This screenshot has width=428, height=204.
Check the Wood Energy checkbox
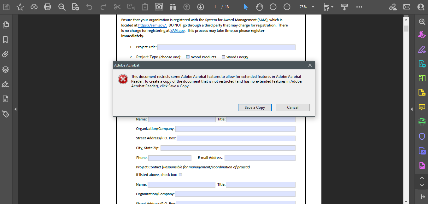point(224,57)
